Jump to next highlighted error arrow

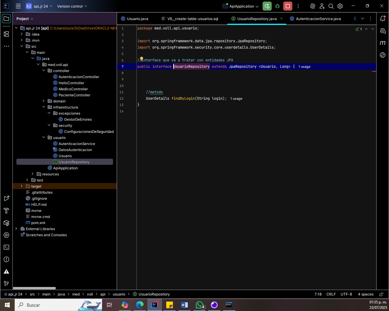click(x=373, y=29)
